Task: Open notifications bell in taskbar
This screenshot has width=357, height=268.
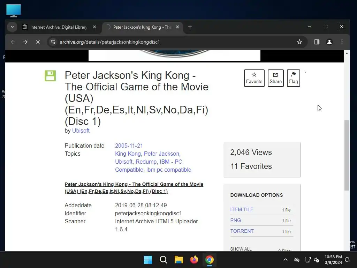Action: point(348,260)
